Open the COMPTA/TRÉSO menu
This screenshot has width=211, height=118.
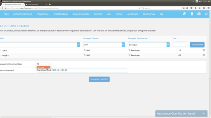(61, 14)
